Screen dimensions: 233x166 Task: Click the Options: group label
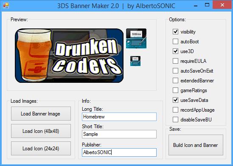coord(177,20)
